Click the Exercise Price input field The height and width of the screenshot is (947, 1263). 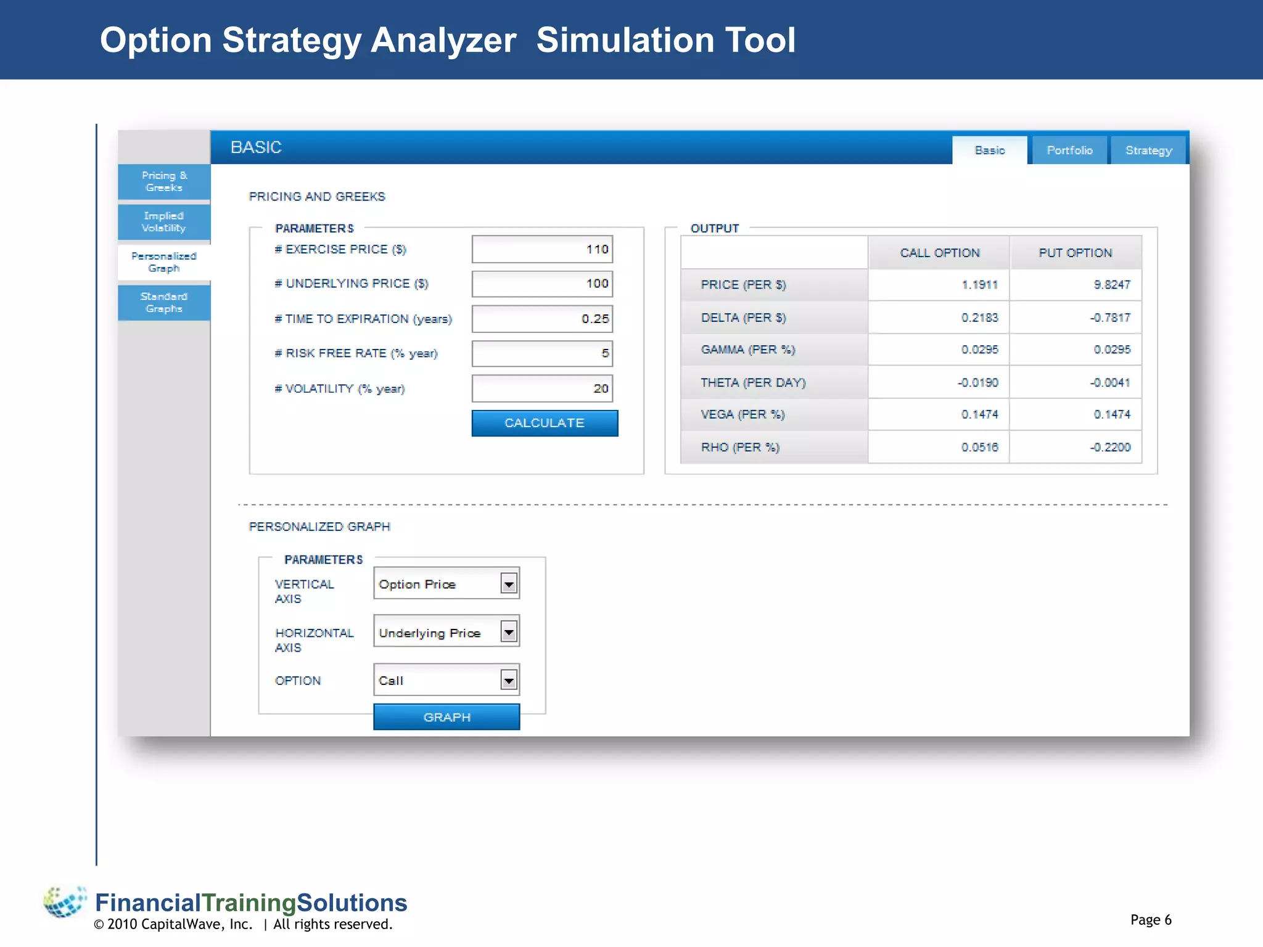coord(542,250)
